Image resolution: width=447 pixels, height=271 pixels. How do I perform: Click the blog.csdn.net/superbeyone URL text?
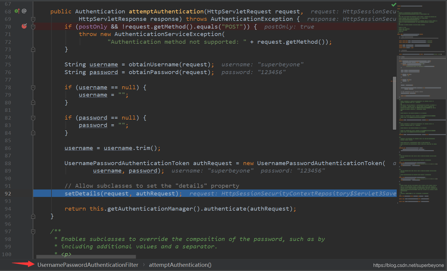[408, 265]
